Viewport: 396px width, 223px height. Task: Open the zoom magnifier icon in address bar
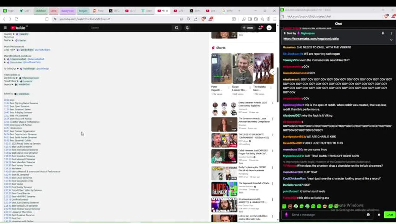188,19
